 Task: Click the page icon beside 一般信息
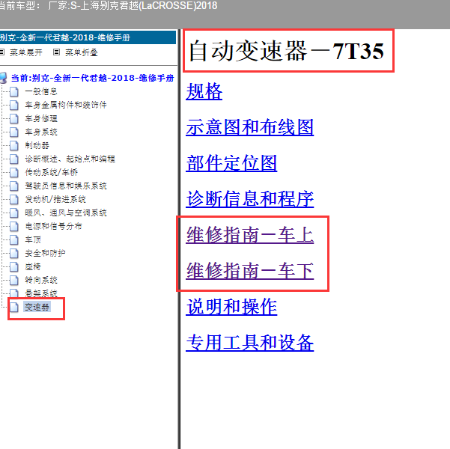[x=13, y=92]
